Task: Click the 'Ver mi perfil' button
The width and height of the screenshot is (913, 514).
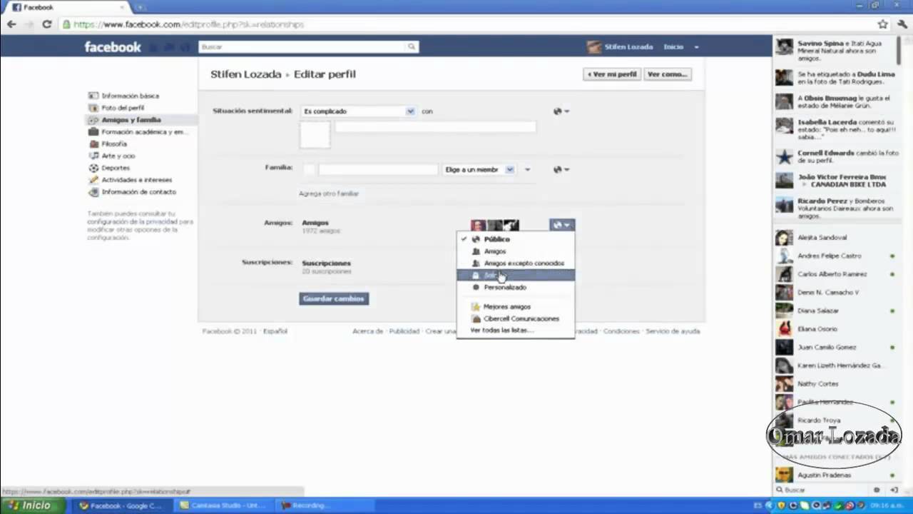Action: [x=612, y=74]
